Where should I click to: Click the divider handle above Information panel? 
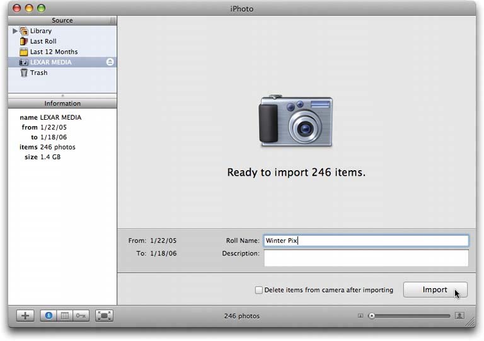click(62, 96)
